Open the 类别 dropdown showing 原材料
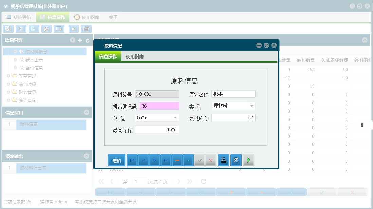The height and width of the screenshot is (209, 373). 252,106
